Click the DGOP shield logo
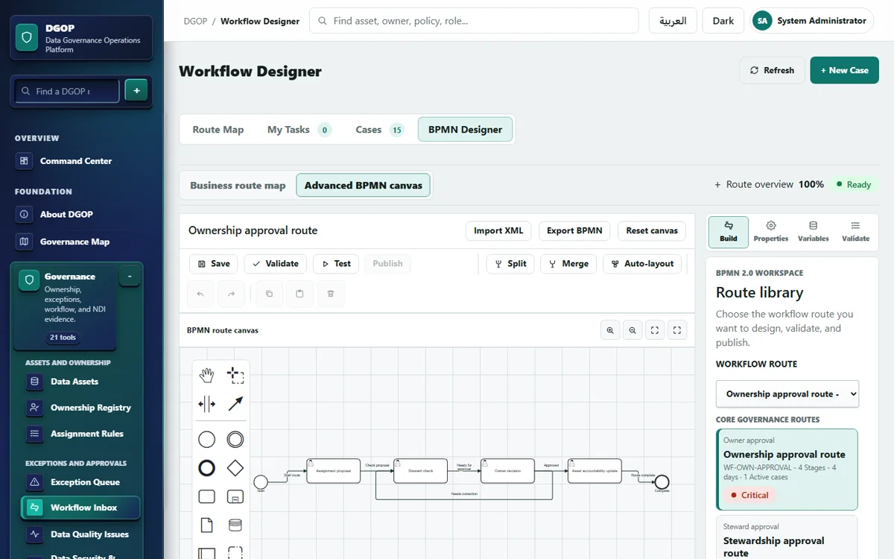Image resolution: width=894 pixels, height=559 pixels. click(x=28, y=37)
